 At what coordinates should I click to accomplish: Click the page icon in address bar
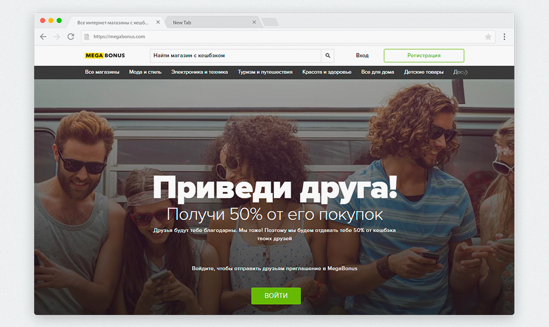click(x=87, y=37)
